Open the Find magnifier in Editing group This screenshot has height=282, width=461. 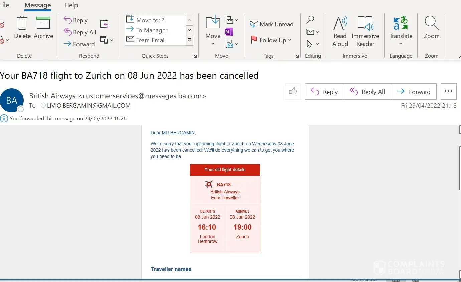tap(310, 20)
